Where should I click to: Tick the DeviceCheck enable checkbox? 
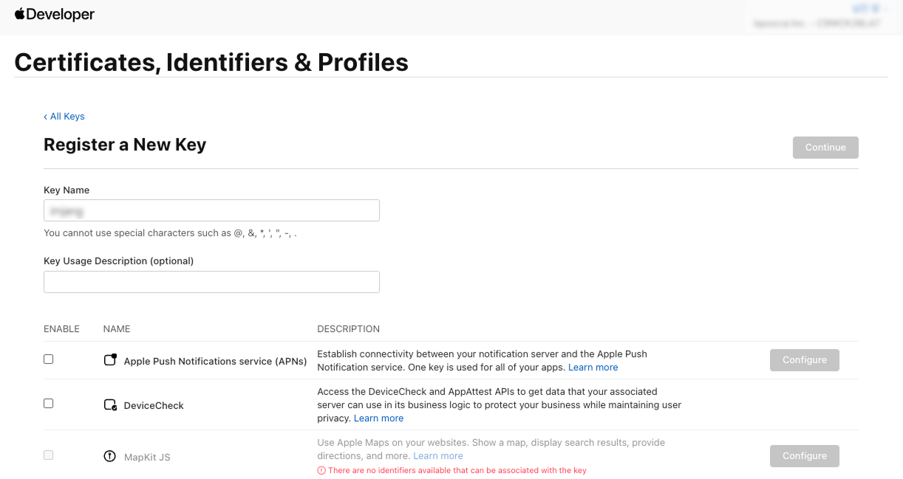point(49,404)
